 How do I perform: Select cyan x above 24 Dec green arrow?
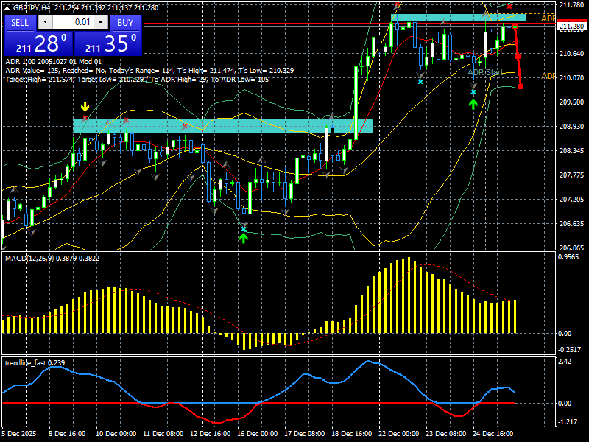point(473,92)
